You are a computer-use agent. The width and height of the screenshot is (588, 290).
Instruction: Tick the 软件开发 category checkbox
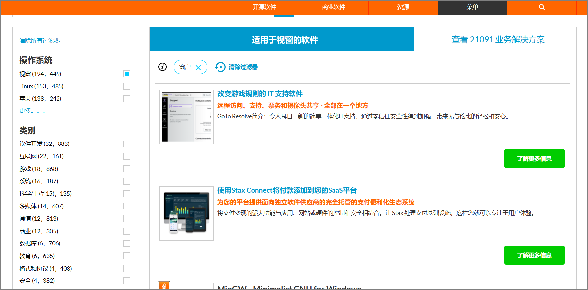coord(127,144)
